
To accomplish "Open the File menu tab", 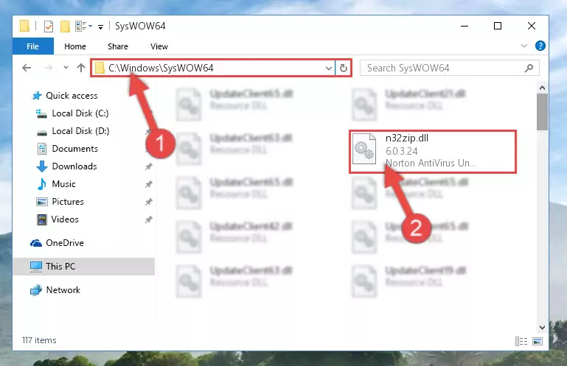I will click(x=33, y=46).
